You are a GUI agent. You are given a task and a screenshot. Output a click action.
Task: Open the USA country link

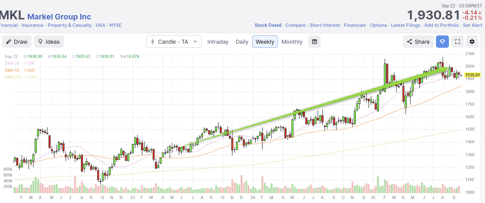tap(101, 25)
